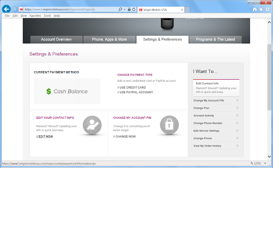
Task: Open the address bar dropdown arrow
Action: tap(125, 9)
